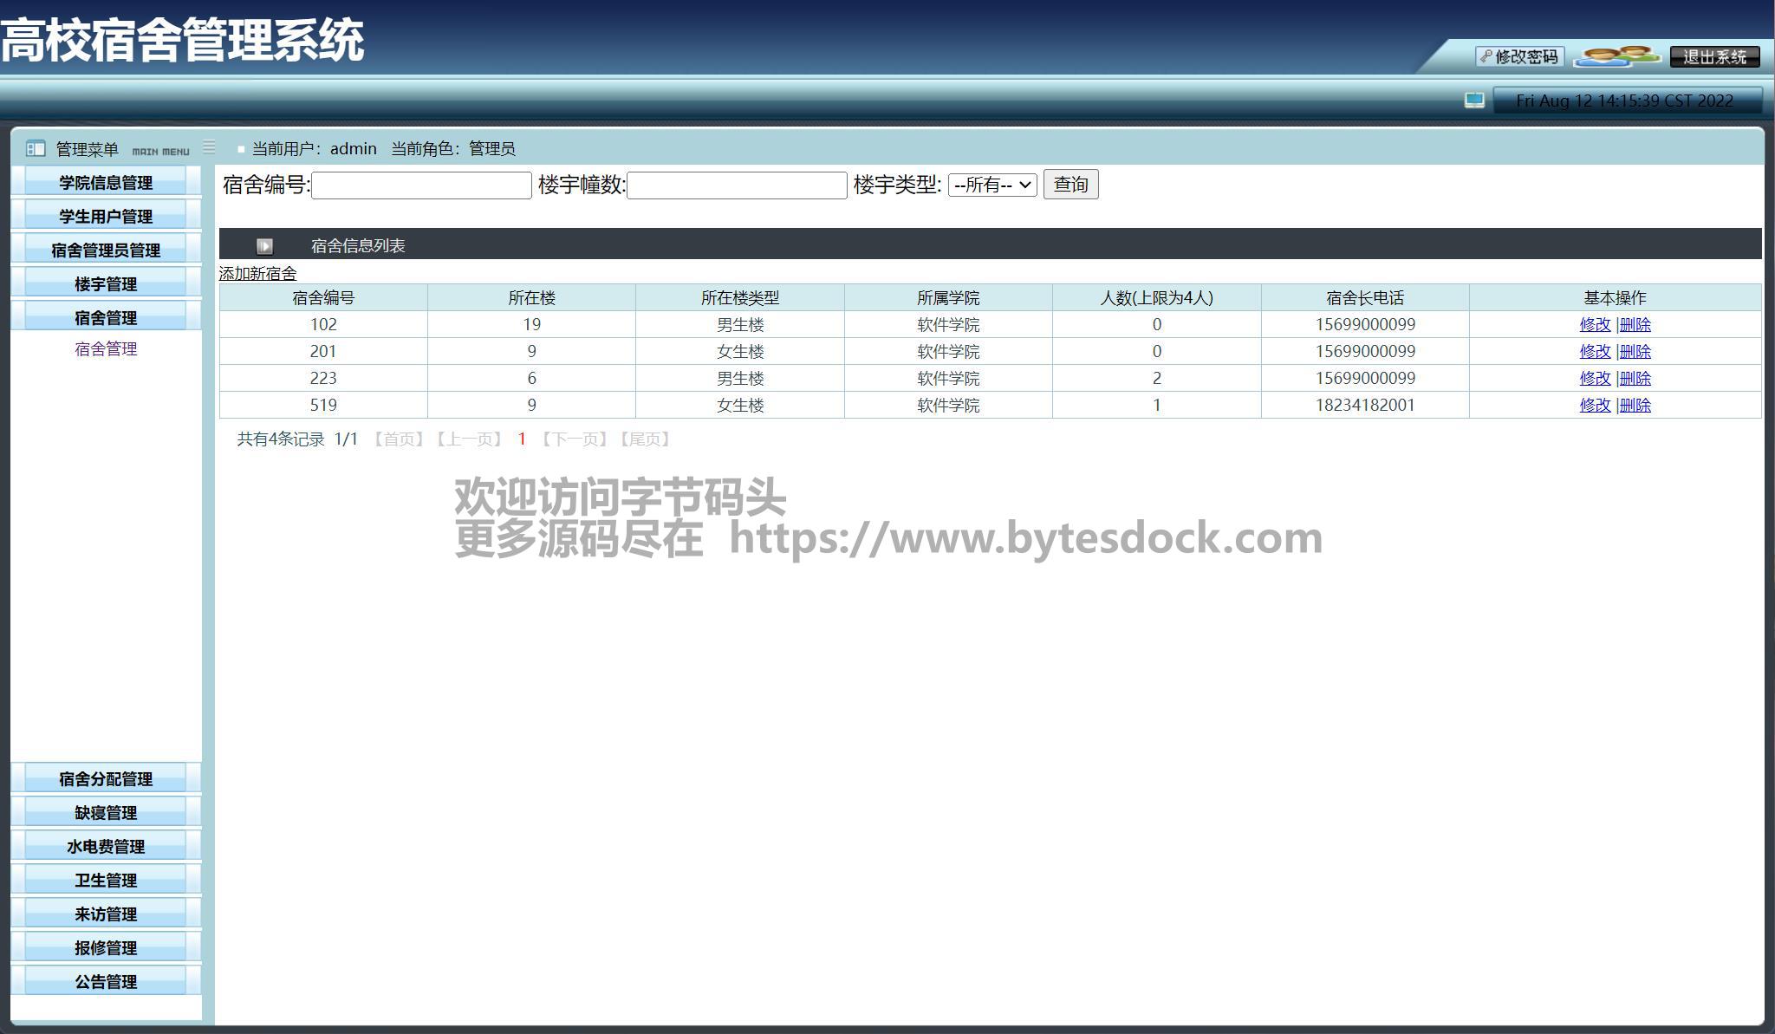Select the 宿舍管理 submenu item
1775x1034 pixels.
pos(106,349)
